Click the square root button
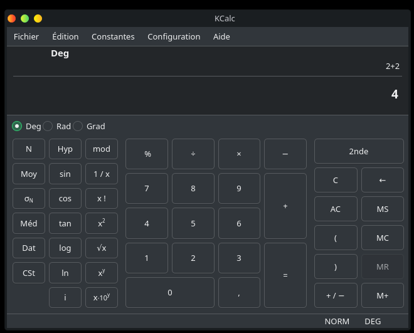Screen dimensions: 414x333 [x=102, y=248]
